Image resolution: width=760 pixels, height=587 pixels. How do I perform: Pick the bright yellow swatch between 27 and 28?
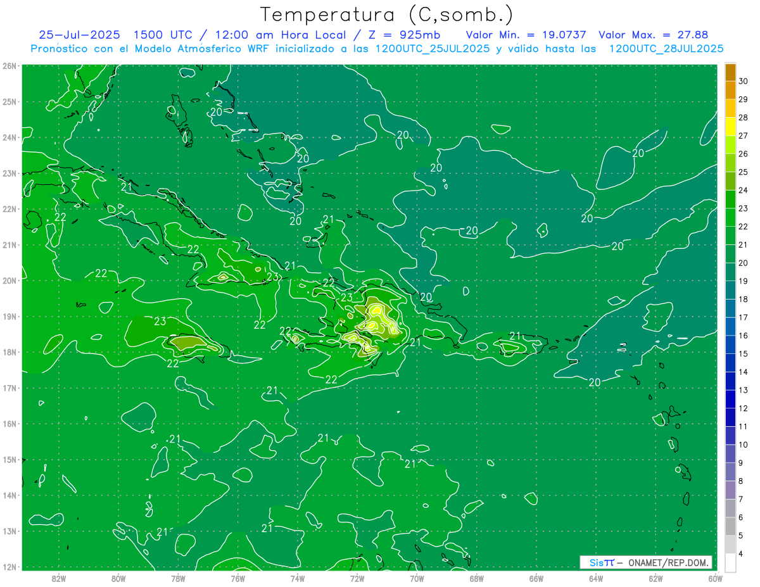point(730,127)
